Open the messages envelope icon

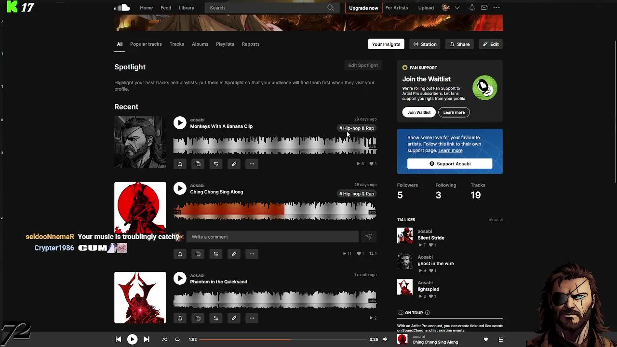(484, 8)
